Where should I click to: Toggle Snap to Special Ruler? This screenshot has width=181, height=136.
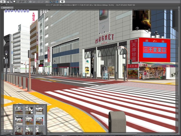click(54, 2)
